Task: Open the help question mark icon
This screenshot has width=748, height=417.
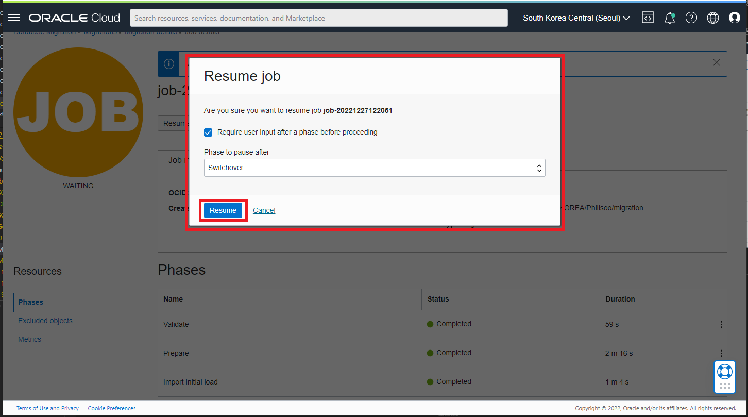Action: [x=691, y=18]
